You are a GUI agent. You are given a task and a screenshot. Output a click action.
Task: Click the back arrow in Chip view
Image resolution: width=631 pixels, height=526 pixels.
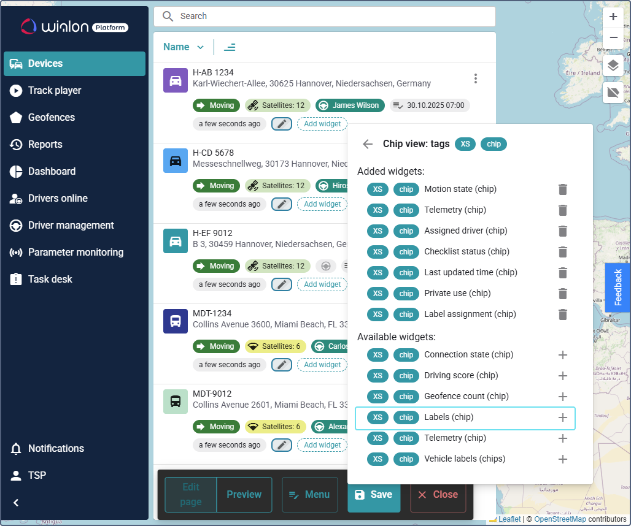(368, 144)
